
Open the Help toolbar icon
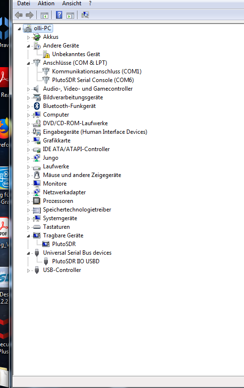(59, 15)
